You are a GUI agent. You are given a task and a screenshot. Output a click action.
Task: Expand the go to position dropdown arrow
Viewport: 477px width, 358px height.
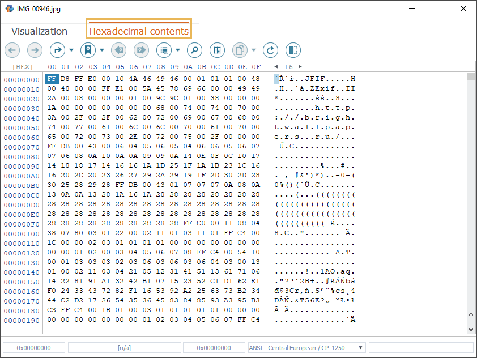[x=71, y=50]
